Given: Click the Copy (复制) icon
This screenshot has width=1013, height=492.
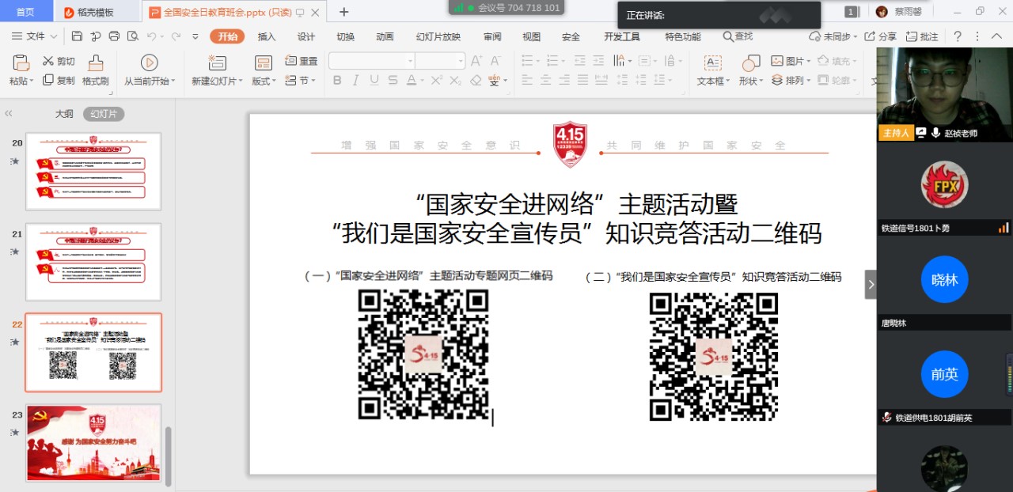Looking at the screenshot, I should pyautogui.click(x=48, y=80).
